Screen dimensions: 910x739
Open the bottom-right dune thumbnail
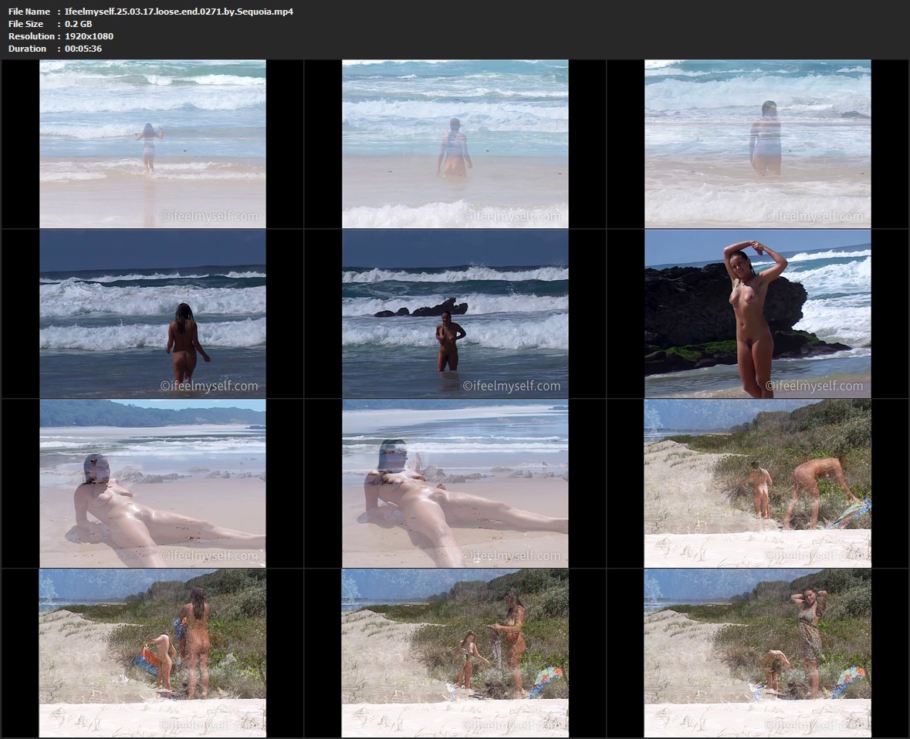pyautogui.click(x=757, y=653)
